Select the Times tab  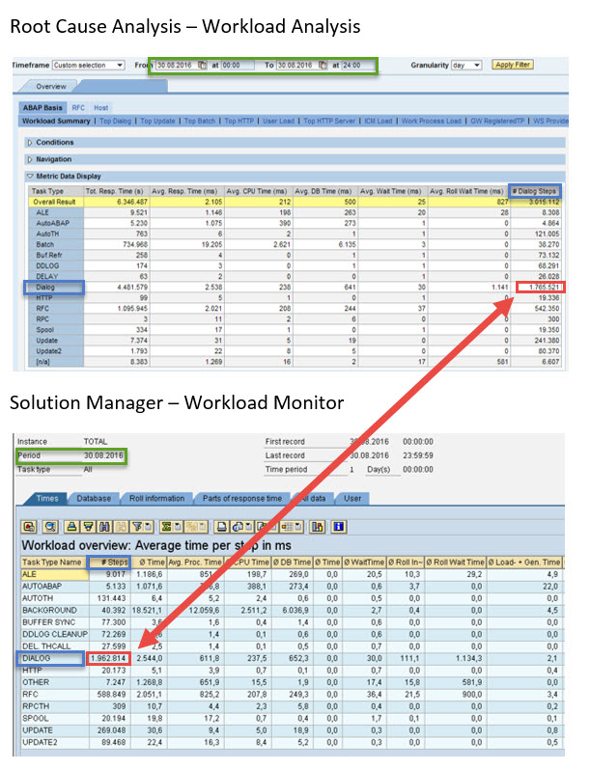click(47, 499)
